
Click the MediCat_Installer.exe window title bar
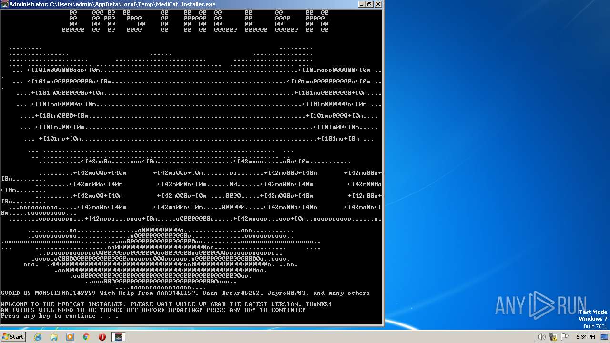click(x=191, y=4)
